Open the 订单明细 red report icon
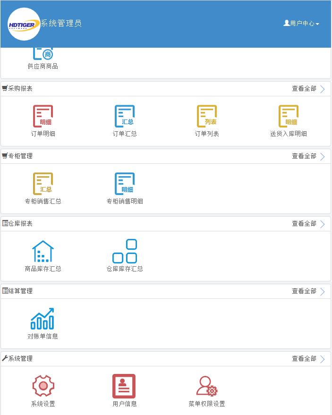This screenshot has width=332, height=415. click(x=43, y=117)
